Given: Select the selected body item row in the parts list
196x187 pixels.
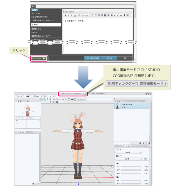Looking at the screenshot, I should (x=132, y=106).
